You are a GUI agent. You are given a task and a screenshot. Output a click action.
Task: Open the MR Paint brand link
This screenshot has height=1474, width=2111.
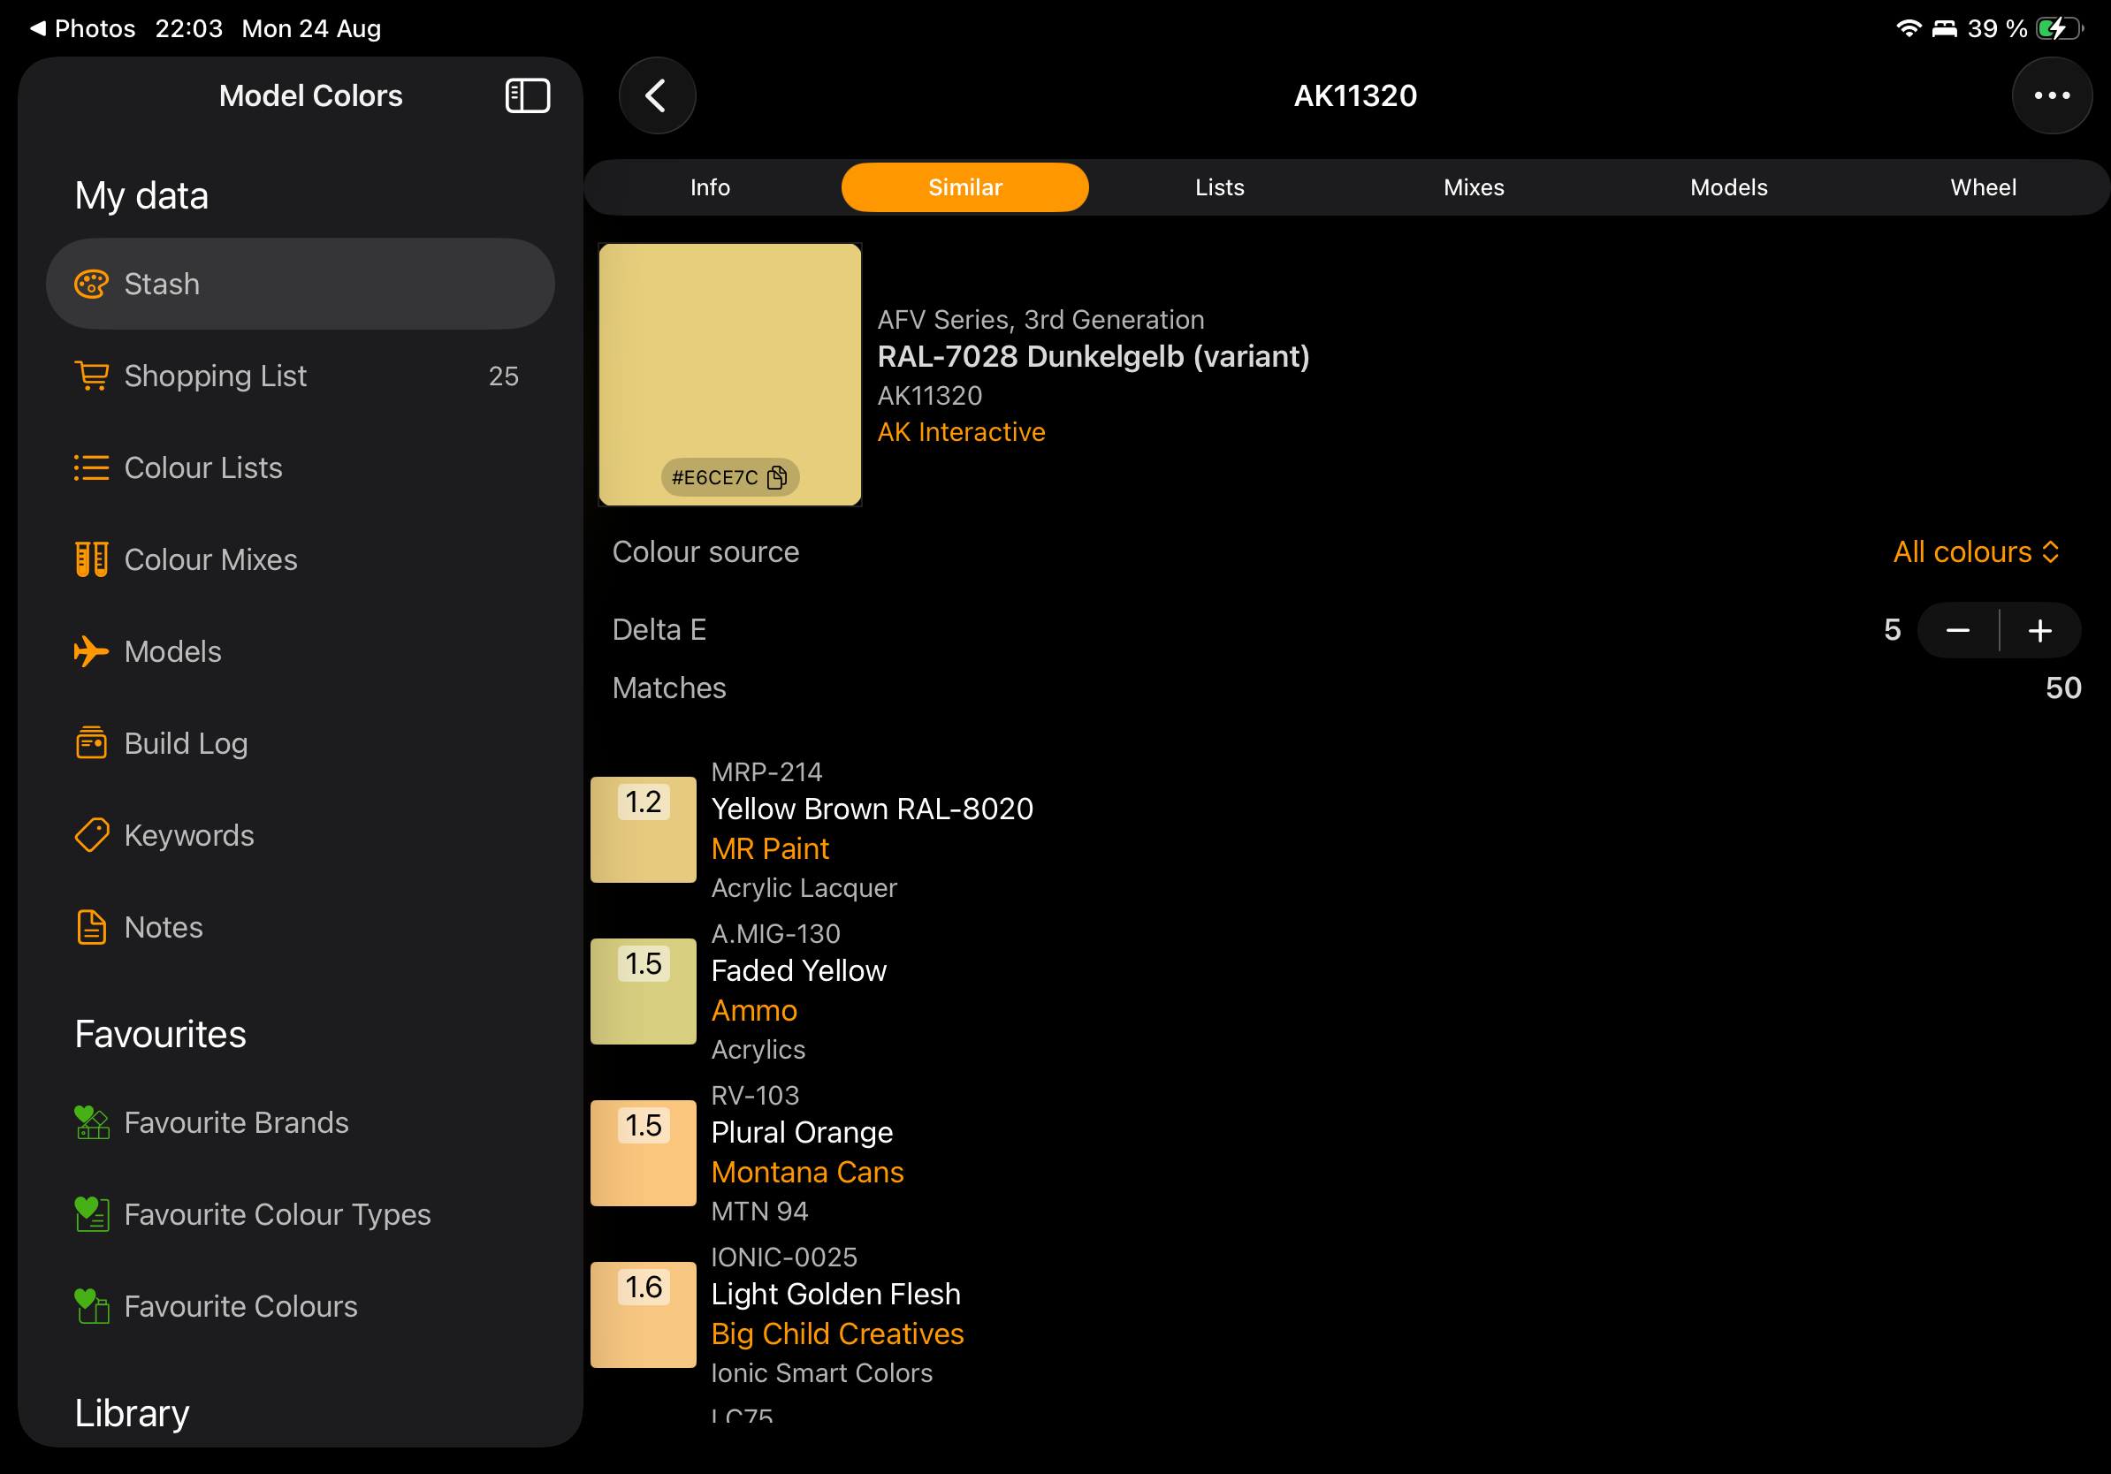coord(770,848)
